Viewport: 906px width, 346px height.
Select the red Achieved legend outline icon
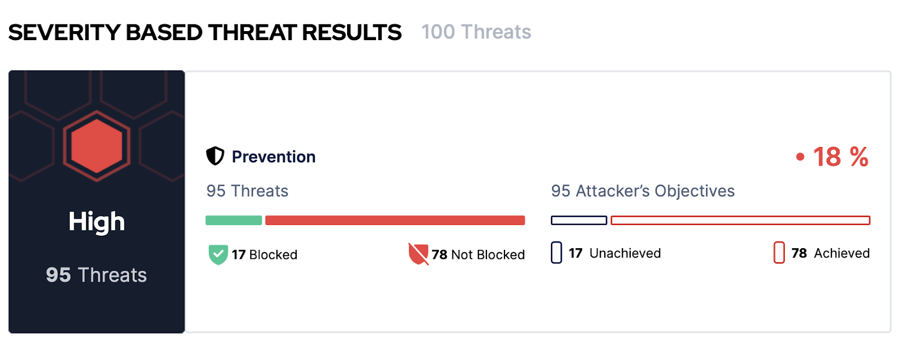click(779, 253)
